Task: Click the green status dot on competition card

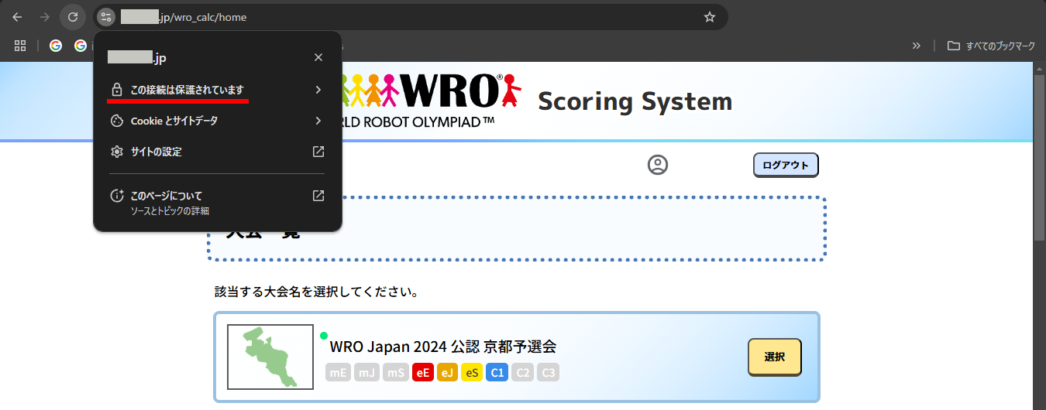Action: coord(324,336)
